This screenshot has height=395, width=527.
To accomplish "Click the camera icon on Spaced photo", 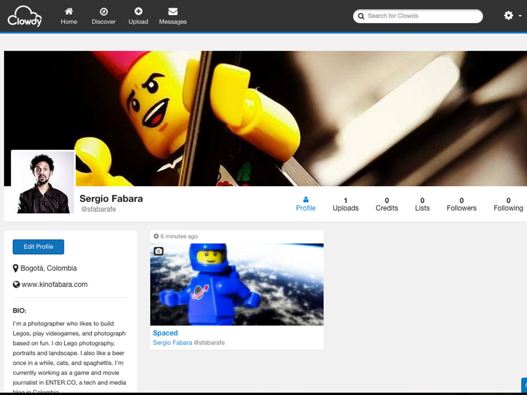I will tap(159, 251).
